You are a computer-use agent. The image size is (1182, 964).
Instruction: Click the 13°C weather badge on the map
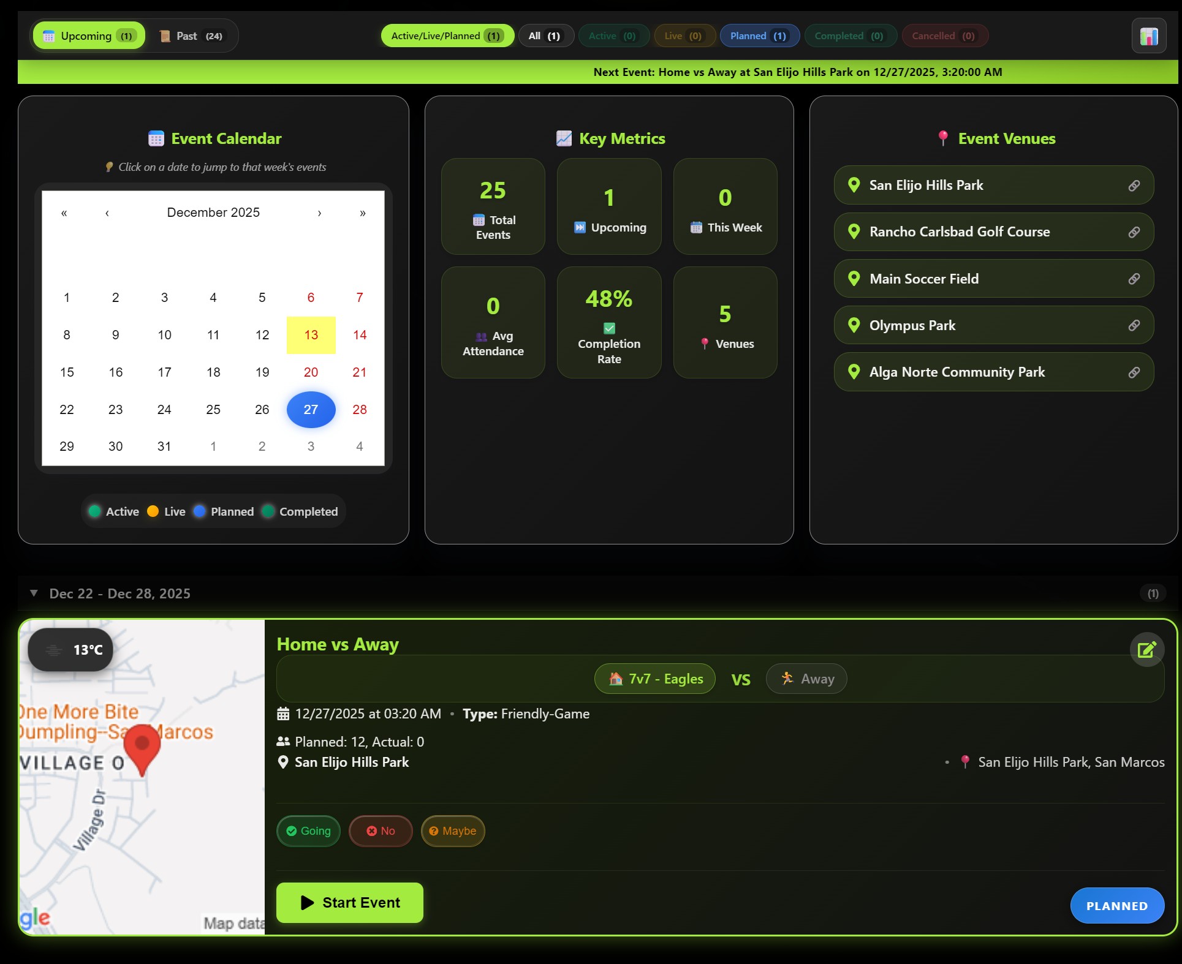point(69,650)
